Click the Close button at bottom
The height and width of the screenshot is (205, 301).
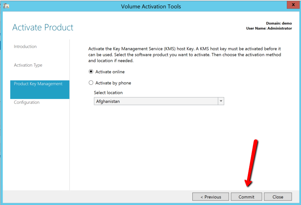(x=278, y=197)
